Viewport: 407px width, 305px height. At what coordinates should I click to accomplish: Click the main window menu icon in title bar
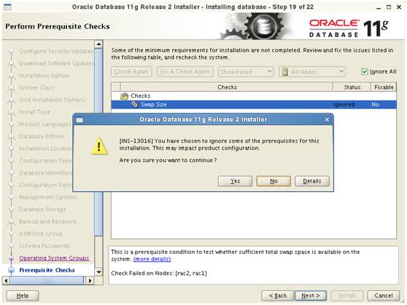[7, 7]
